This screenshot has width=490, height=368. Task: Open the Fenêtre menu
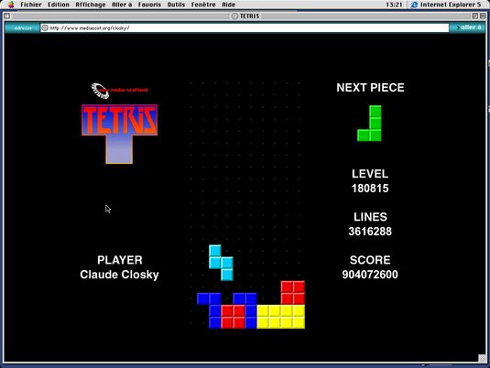pos(203,5)
